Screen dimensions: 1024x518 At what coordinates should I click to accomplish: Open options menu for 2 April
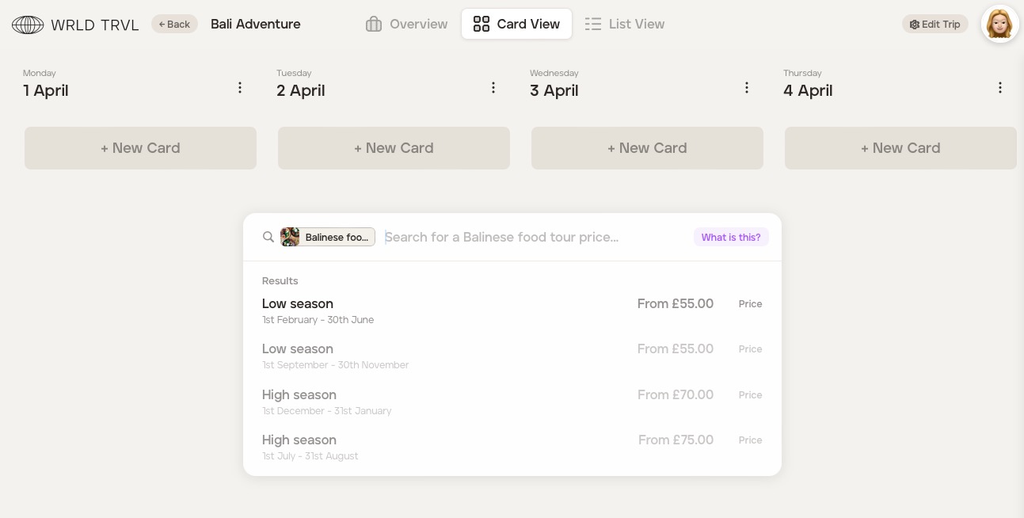click(x=493, y=88)
